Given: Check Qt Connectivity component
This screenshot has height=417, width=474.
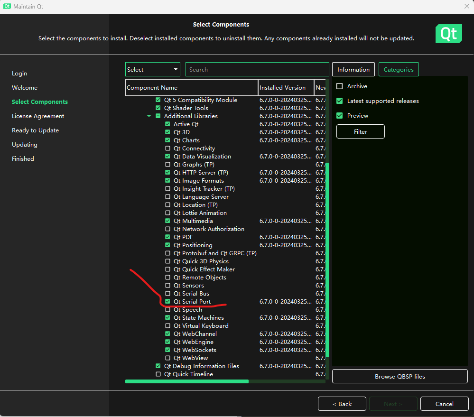Looking at the screenshot, I should (x=167, y=148).
